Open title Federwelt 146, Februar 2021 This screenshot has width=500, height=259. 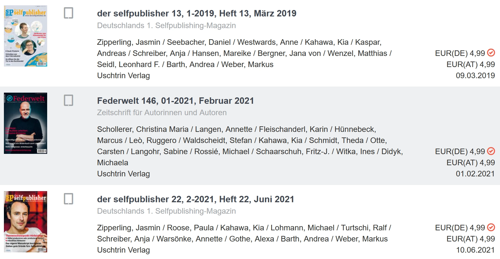pyautogui.click(x=175, y=101)
